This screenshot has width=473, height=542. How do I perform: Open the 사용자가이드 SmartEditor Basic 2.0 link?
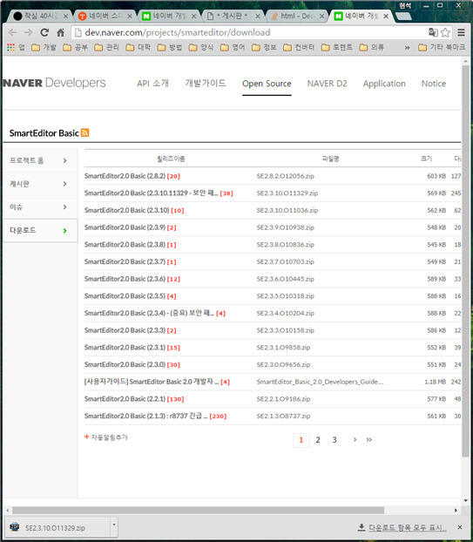(x=152, y=382)
